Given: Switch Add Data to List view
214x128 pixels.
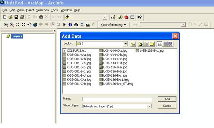Looking at the screenshot, I should tap(159, 44).
